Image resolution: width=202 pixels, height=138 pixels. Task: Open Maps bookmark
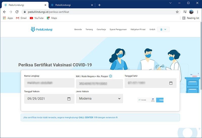click(52, 18)
